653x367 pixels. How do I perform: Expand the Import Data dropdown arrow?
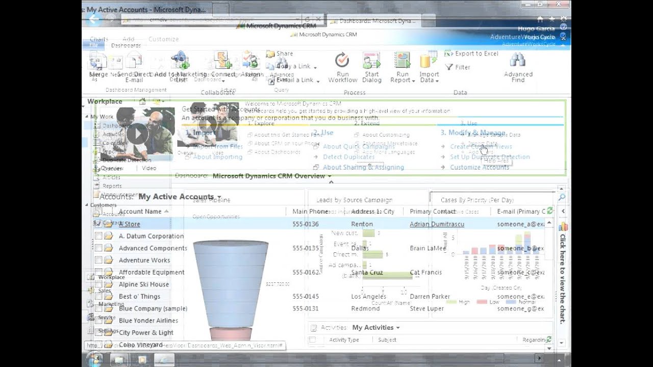(437, 81)
